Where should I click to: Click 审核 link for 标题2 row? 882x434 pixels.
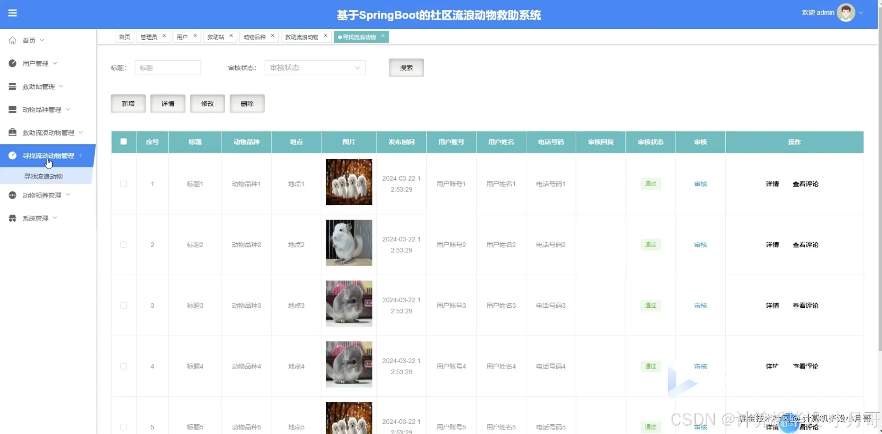pos(700,245)
